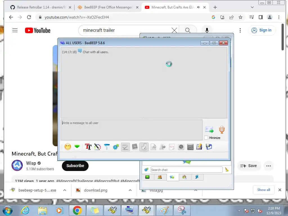This screenshot has height=216, width=288.
Task: Send the message with the envelope arrow
Action: pos(209,130)
